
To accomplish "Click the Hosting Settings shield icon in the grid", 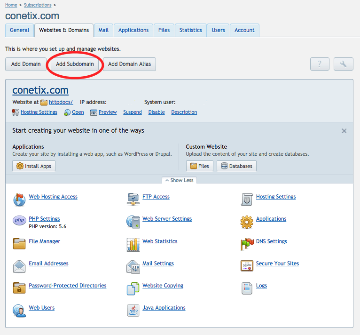I will coord(247,199).
